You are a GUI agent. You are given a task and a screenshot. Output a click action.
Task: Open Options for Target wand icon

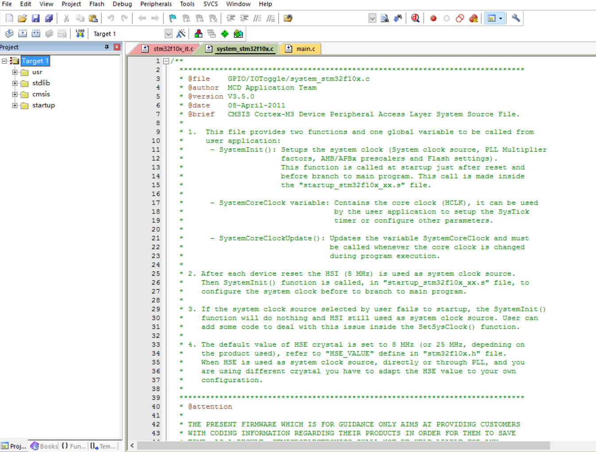181,34
